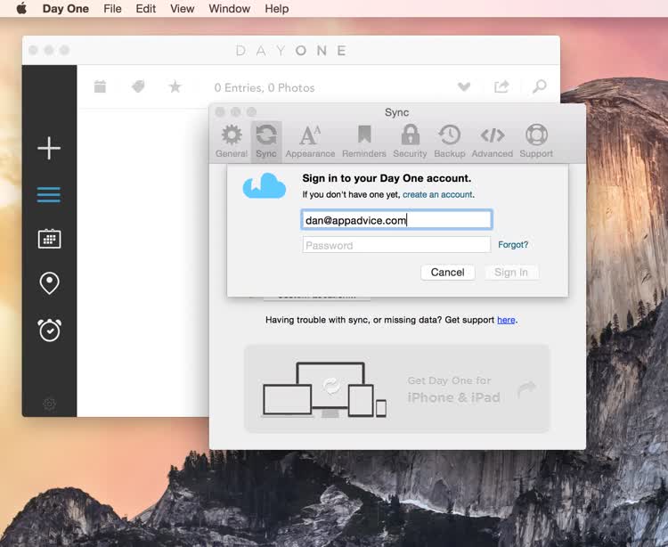Expand the chevron dropdown in Day One toolbar
This screenshot has height=547, width=668.
(x=464, y=87)
